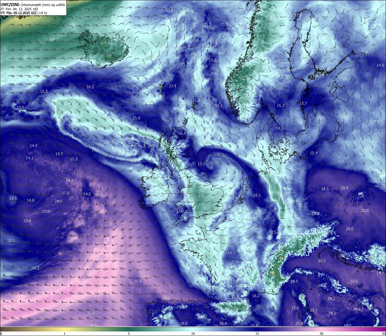Click the value 18.4 on the map
Viewport: 386px width, 336px height.
click(223, 324)
